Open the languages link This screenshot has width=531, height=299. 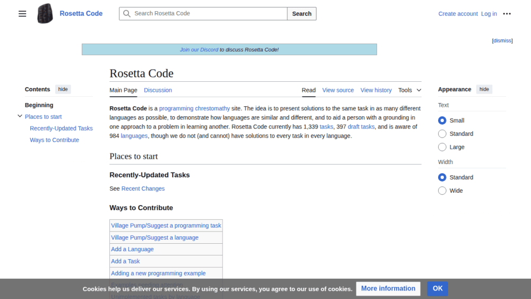click(x=134, y=136)
